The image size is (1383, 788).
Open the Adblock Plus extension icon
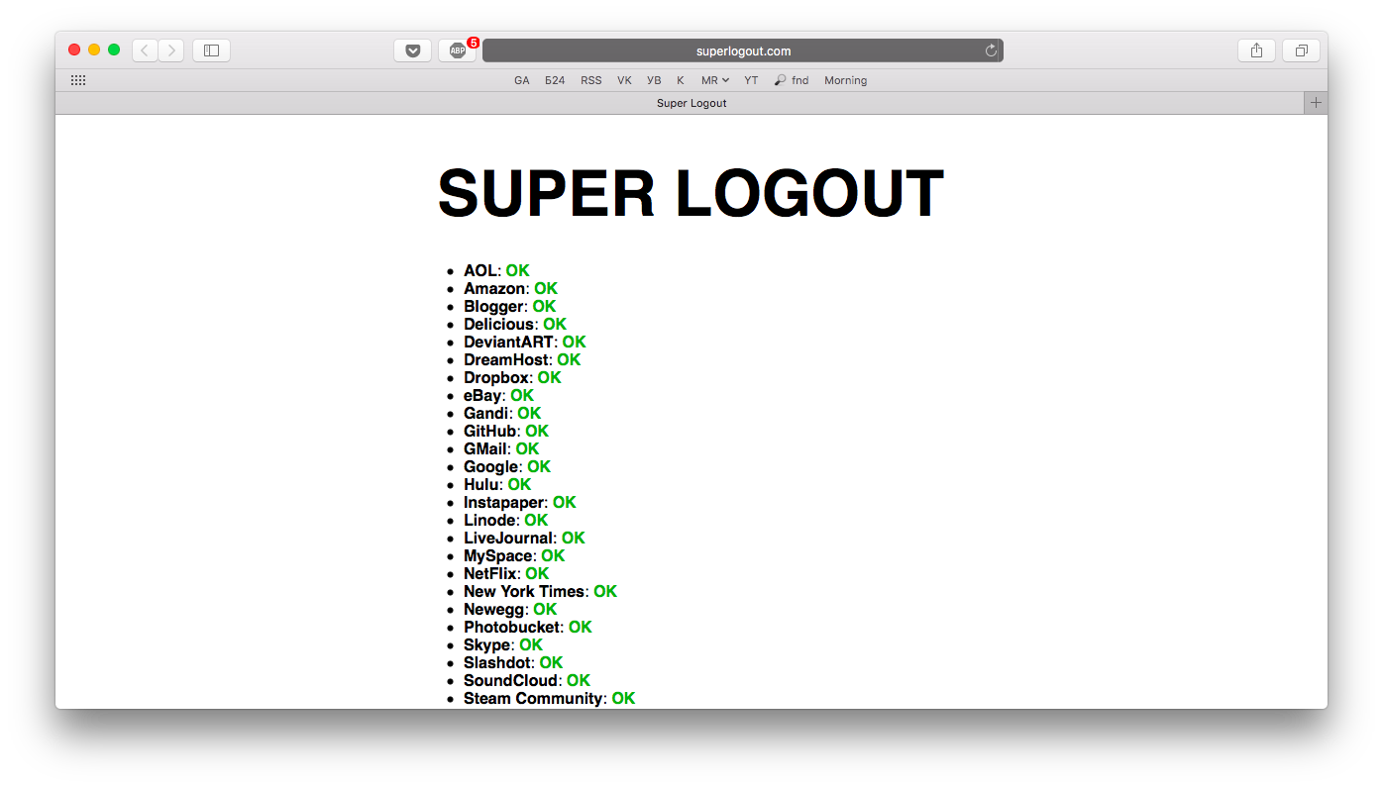(x=457, y=50)
